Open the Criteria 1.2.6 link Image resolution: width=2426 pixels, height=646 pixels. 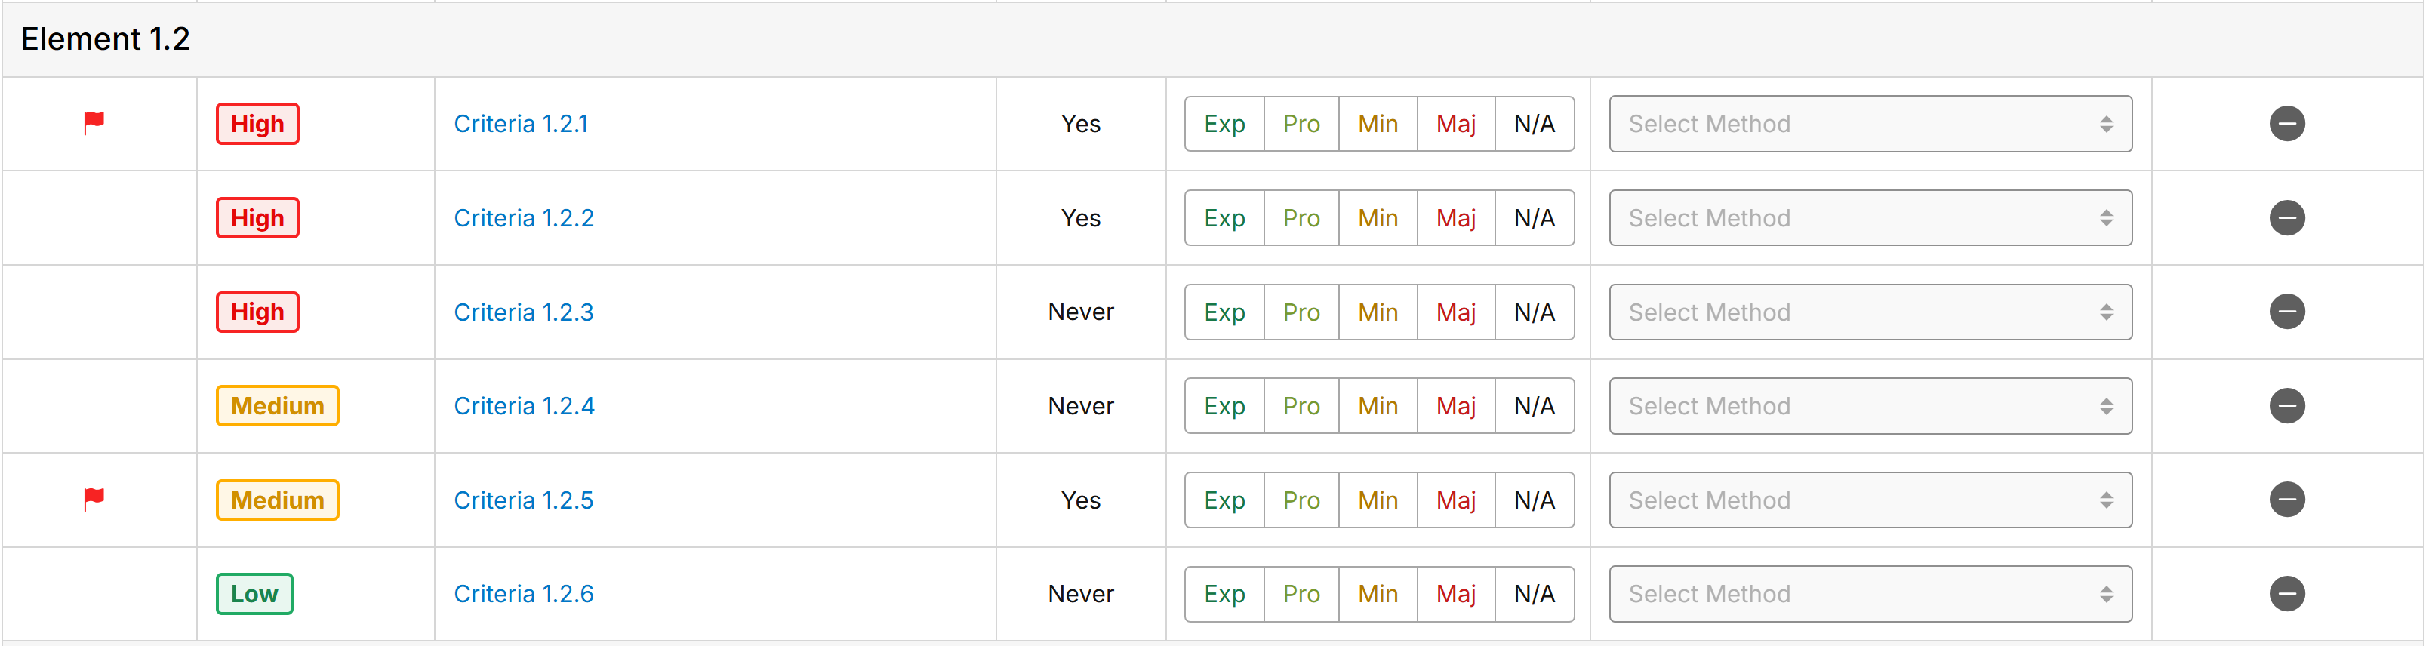point(524,593)
